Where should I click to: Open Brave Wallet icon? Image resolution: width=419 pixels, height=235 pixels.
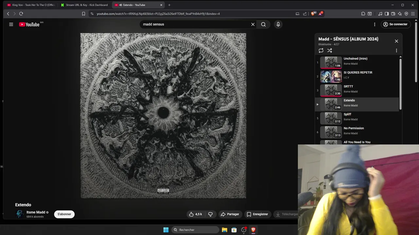[x=393, y=14]
